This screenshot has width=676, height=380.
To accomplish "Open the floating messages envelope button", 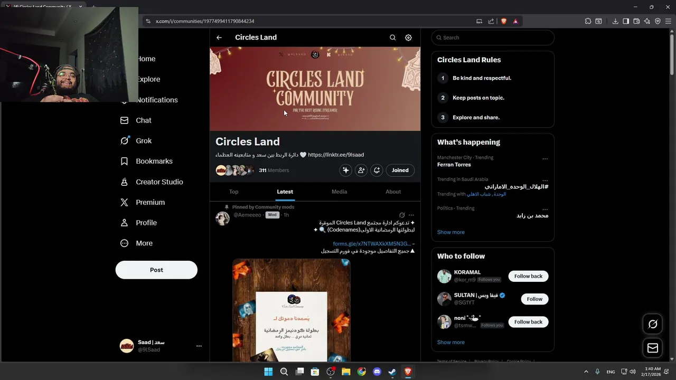I will tap(653, 348).
